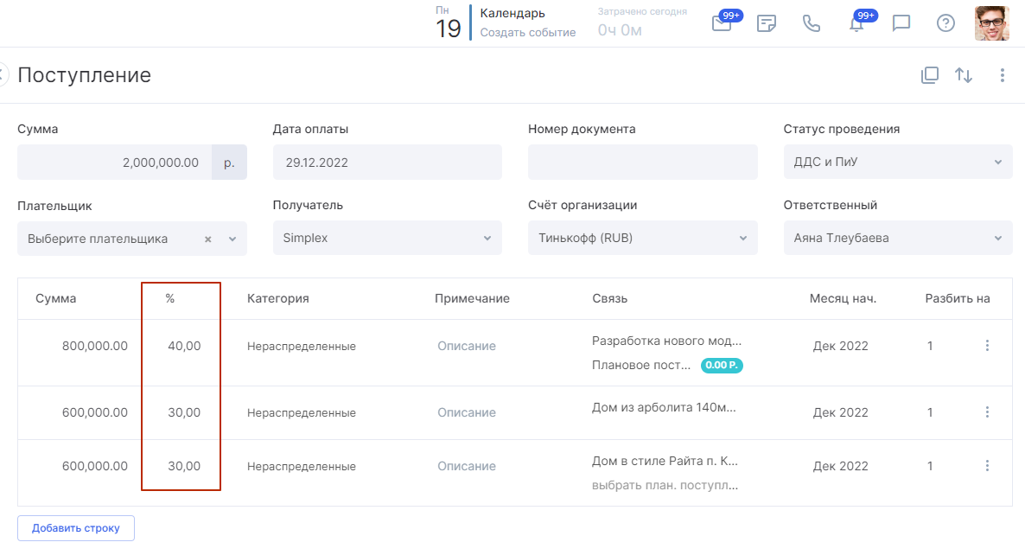Screen dimensions: 1025x555
Task: Open page options three-dot menu
Action: click(x=1003, y=75)
